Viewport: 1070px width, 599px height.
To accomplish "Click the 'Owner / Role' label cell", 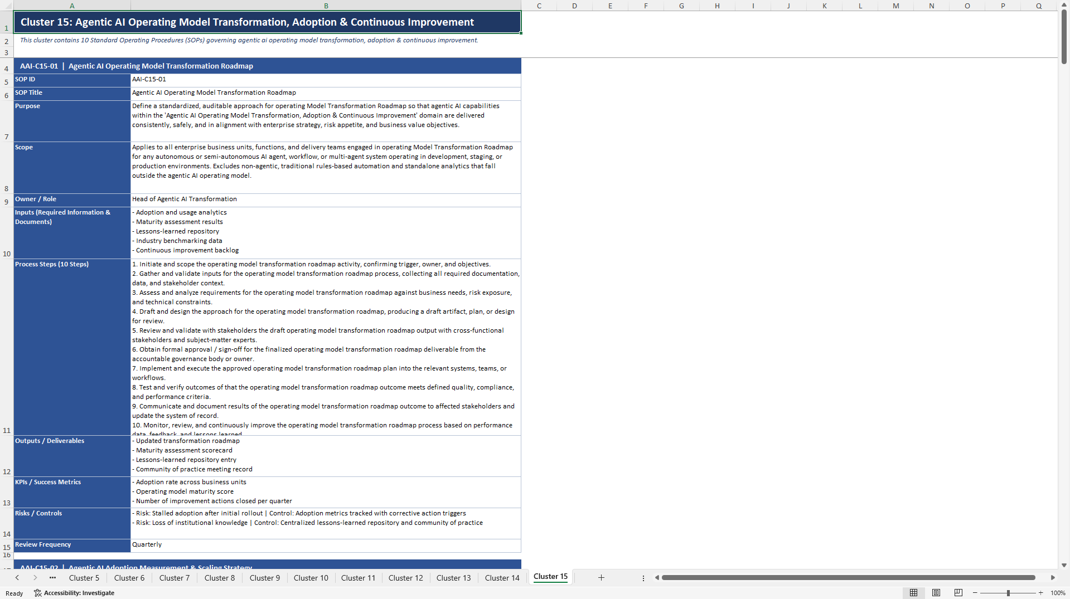I will point(72,200).
